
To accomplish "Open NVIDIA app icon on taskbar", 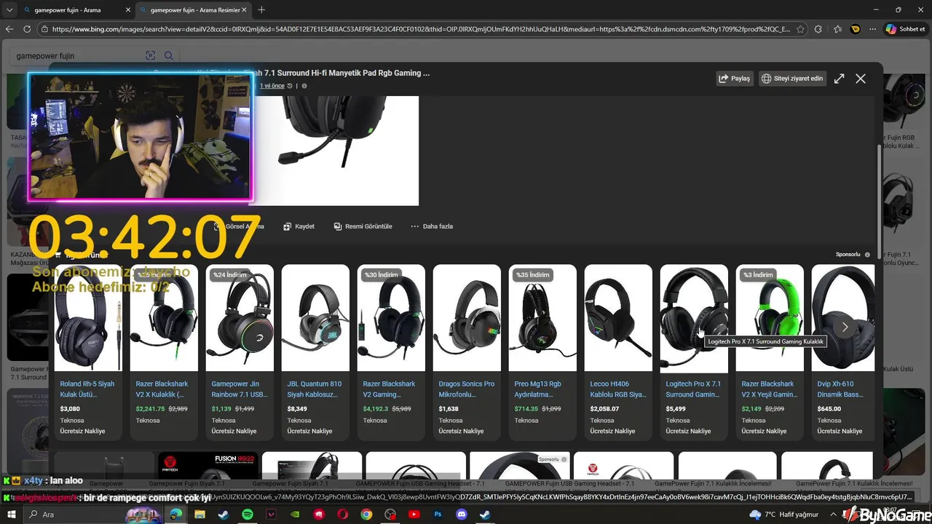I will 295,515.
